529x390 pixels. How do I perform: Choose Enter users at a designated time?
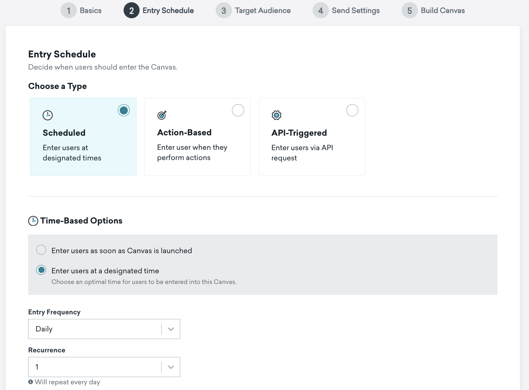[41, 270]
